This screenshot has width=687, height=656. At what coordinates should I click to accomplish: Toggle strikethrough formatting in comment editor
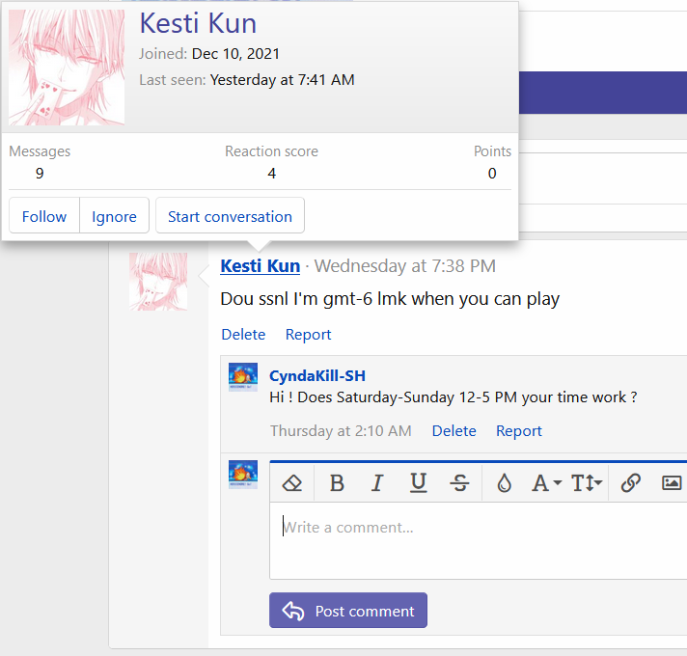460,483
